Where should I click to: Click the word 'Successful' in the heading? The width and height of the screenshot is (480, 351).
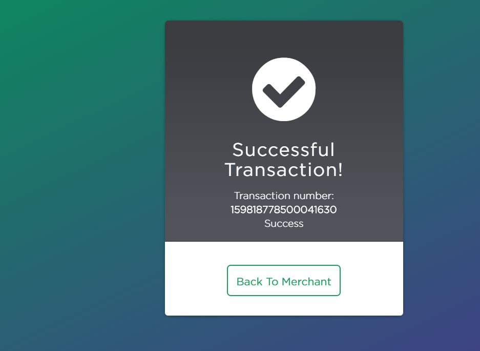pos(284,150)
